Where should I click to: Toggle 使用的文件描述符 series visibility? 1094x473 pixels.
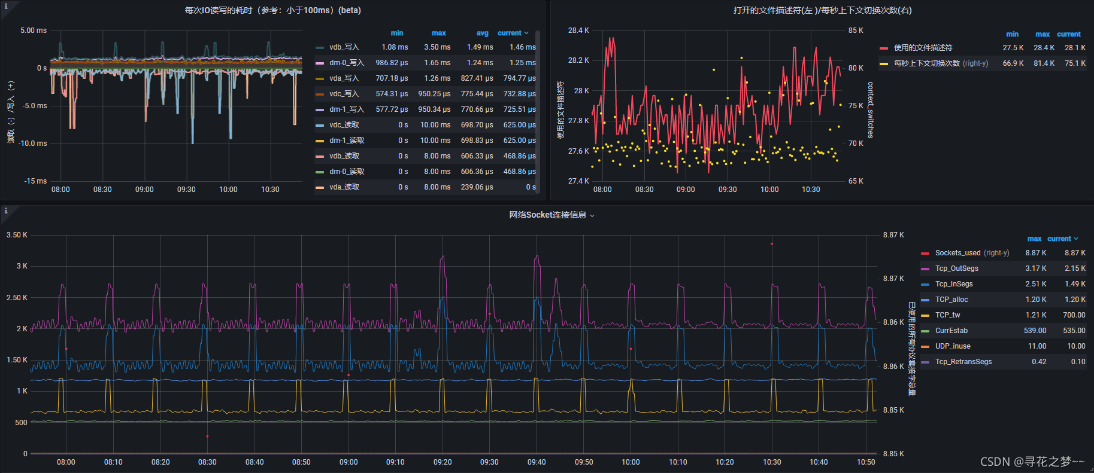click(x=923, y=48)
